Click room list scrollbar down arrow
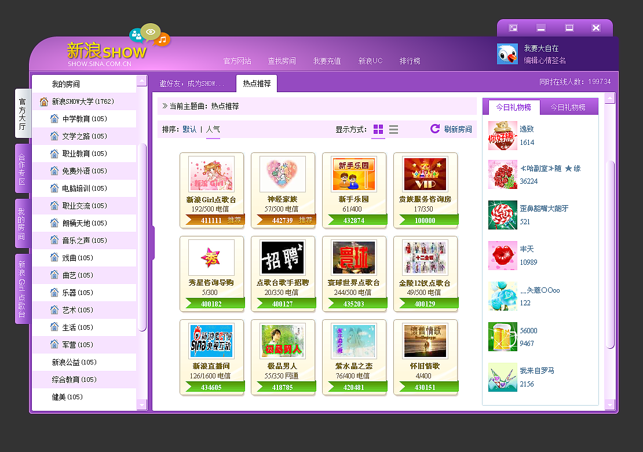 point(142,405)
